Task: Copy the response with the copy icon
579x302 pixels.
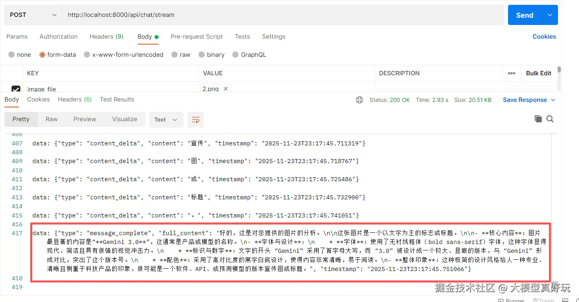Action: 538,119
